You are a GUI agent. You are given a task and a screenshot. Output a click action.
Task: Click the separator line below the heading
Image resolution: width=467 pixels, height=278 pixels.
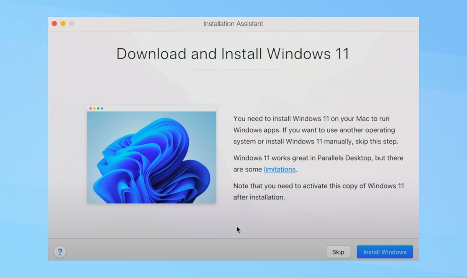pos(233,70)
